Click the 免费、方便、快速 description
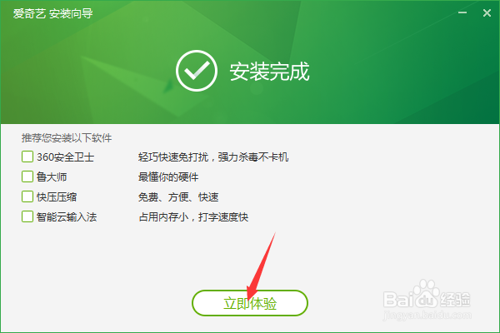This screenshot has height=333, width=500. point(178,197)
